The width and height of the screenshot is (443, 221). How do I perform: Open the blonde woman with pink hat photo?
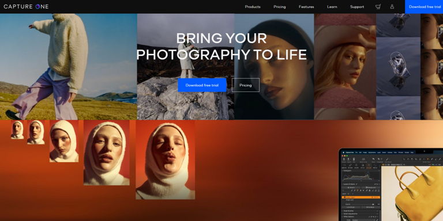pyautogui.click(x=345, y=67)
